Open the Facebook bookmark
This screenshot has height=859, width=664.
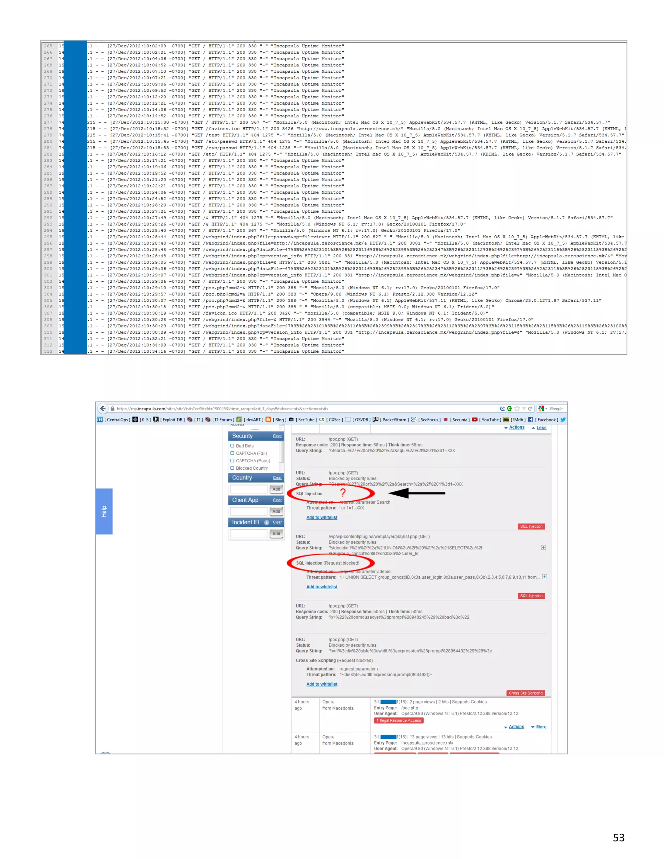546,420
